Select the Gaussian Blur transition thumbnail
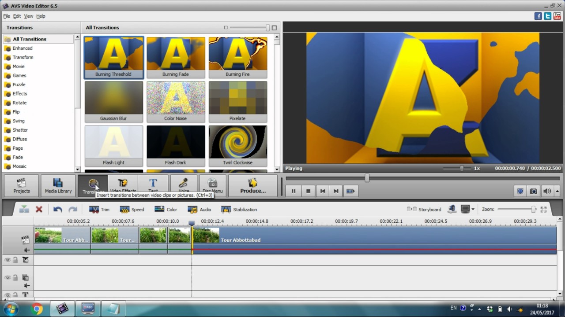Image resolution: width=565 pixels, height=317 pixels. 113,101
